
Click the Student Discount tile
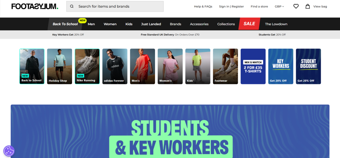[x=308, y=66]
